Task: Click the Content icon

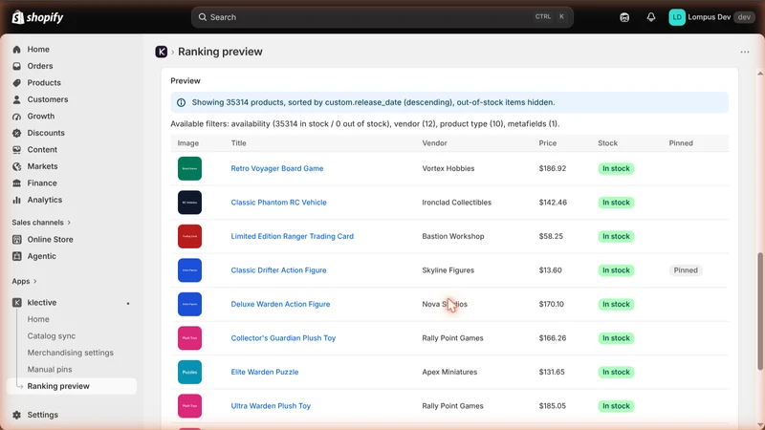Action: (x=16, y=150)
